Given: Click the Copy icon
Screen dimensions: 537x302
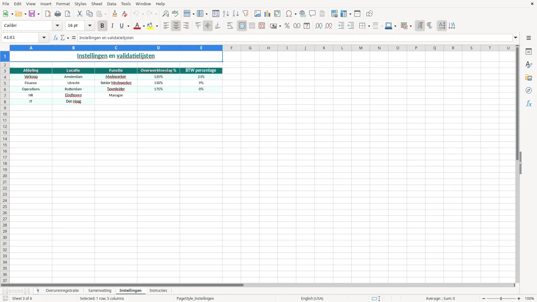Looking at the screenshot, I should [x=89, y=14].
